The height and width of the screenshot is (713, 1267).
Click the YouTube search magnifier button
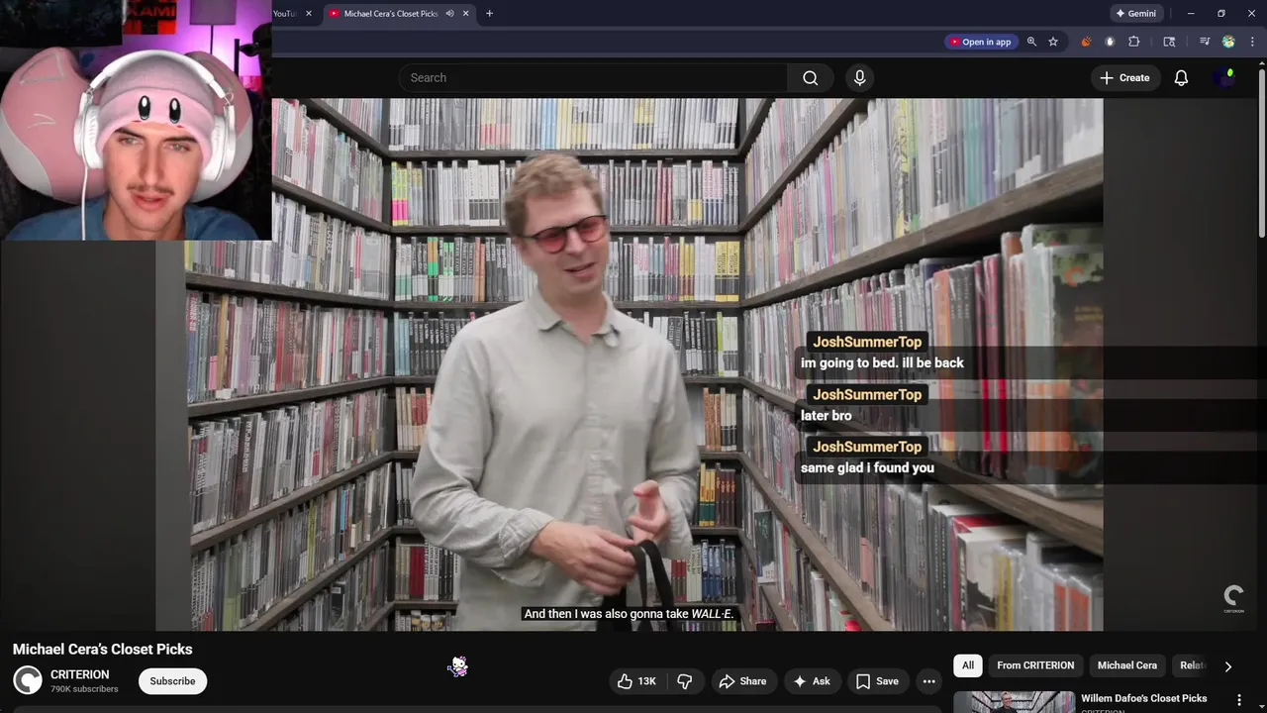tap(810, 78)
